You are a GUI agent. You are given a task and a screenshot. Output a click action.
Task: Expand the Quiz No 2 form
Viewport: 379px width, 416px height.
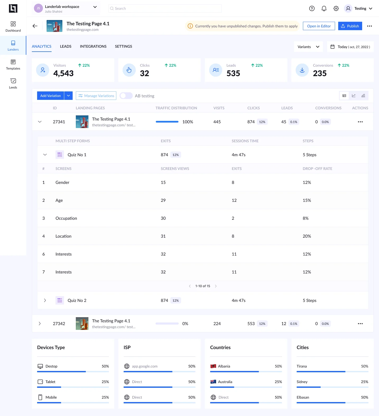(45, 300)
